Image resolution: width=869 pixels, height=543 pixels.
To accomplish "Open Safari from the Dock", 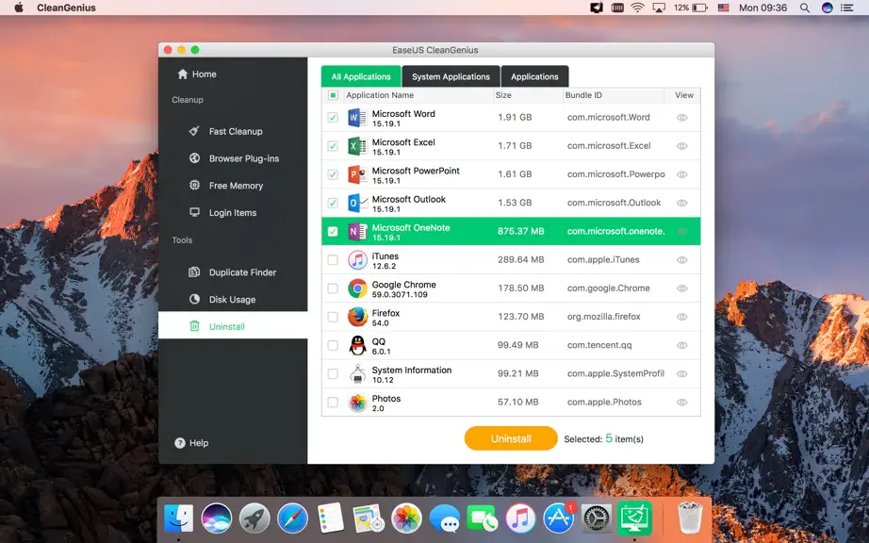I will pyautogui.click(x=292, y=518).
